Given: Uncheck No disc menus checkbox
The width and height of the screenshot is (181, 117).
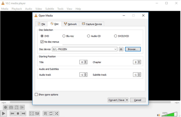Looking at the screenshot, I should point(42,42).
